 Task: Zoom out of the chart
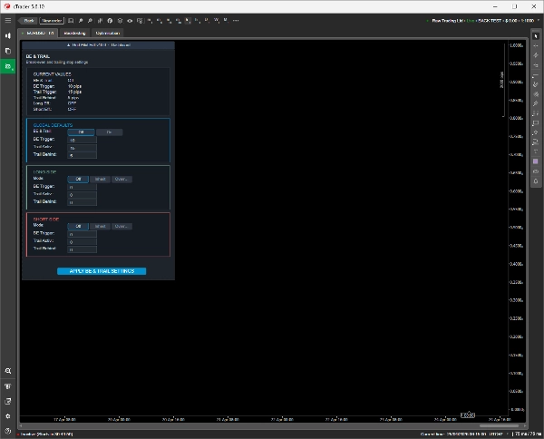coord(90,21)
